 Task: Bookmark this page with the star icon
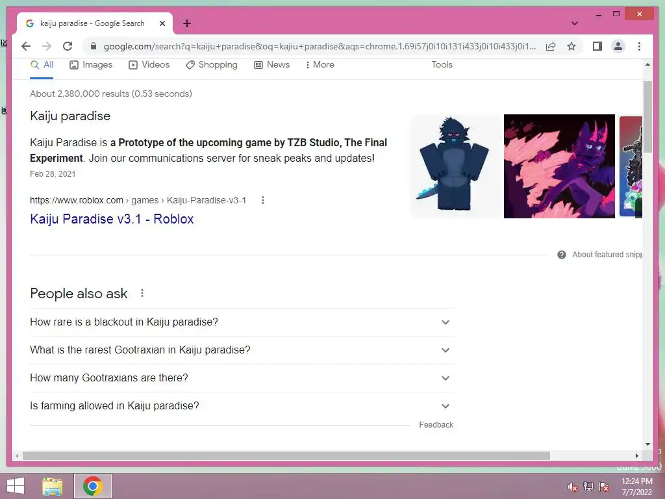coord(571,46)
